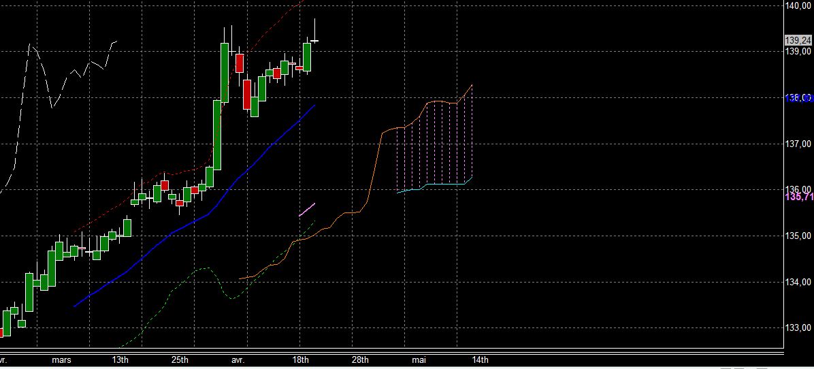Click the tall green candle before avr.
Screen dimensions: 814x369
(x=217, y=135)
